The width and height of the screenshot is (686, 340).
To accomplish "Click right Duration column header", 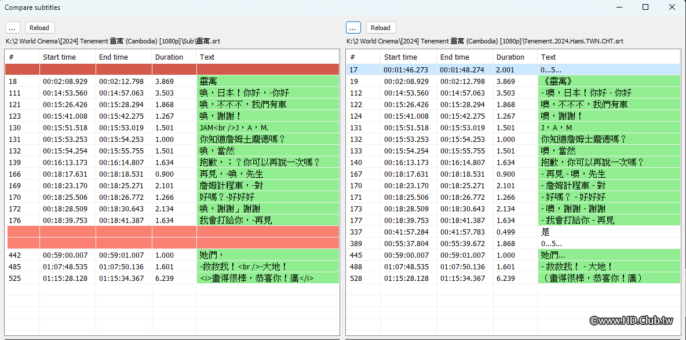I will pos(515,57).
